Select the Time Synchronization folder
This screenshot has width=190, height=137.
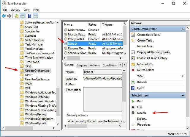coord(39,57)
